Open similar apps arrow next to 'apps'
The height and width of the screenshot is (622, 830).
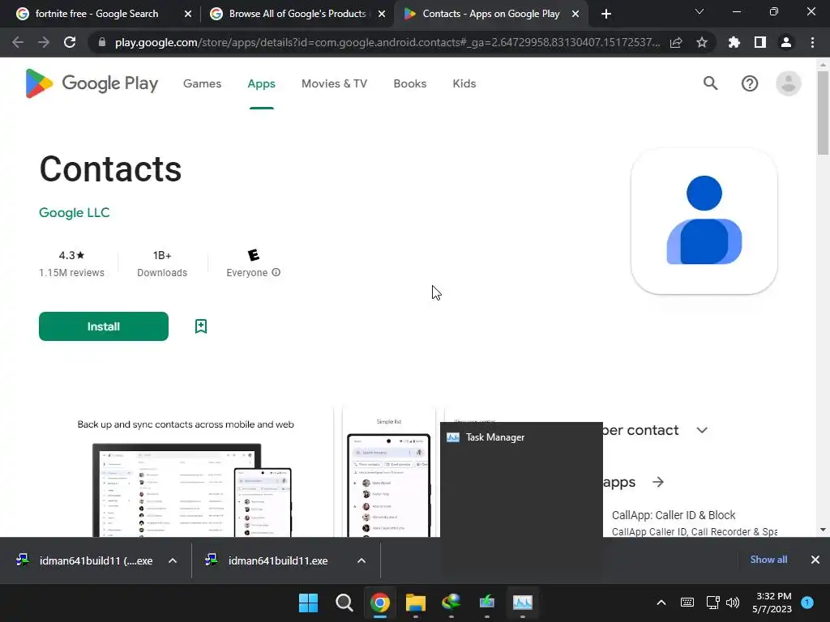pos(658,482)
